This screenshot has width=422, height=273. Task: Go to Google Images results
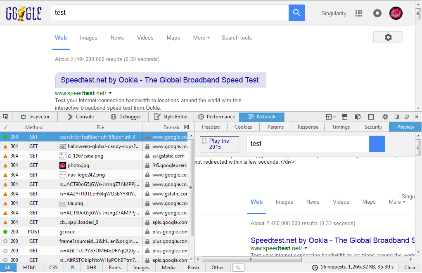88,38
